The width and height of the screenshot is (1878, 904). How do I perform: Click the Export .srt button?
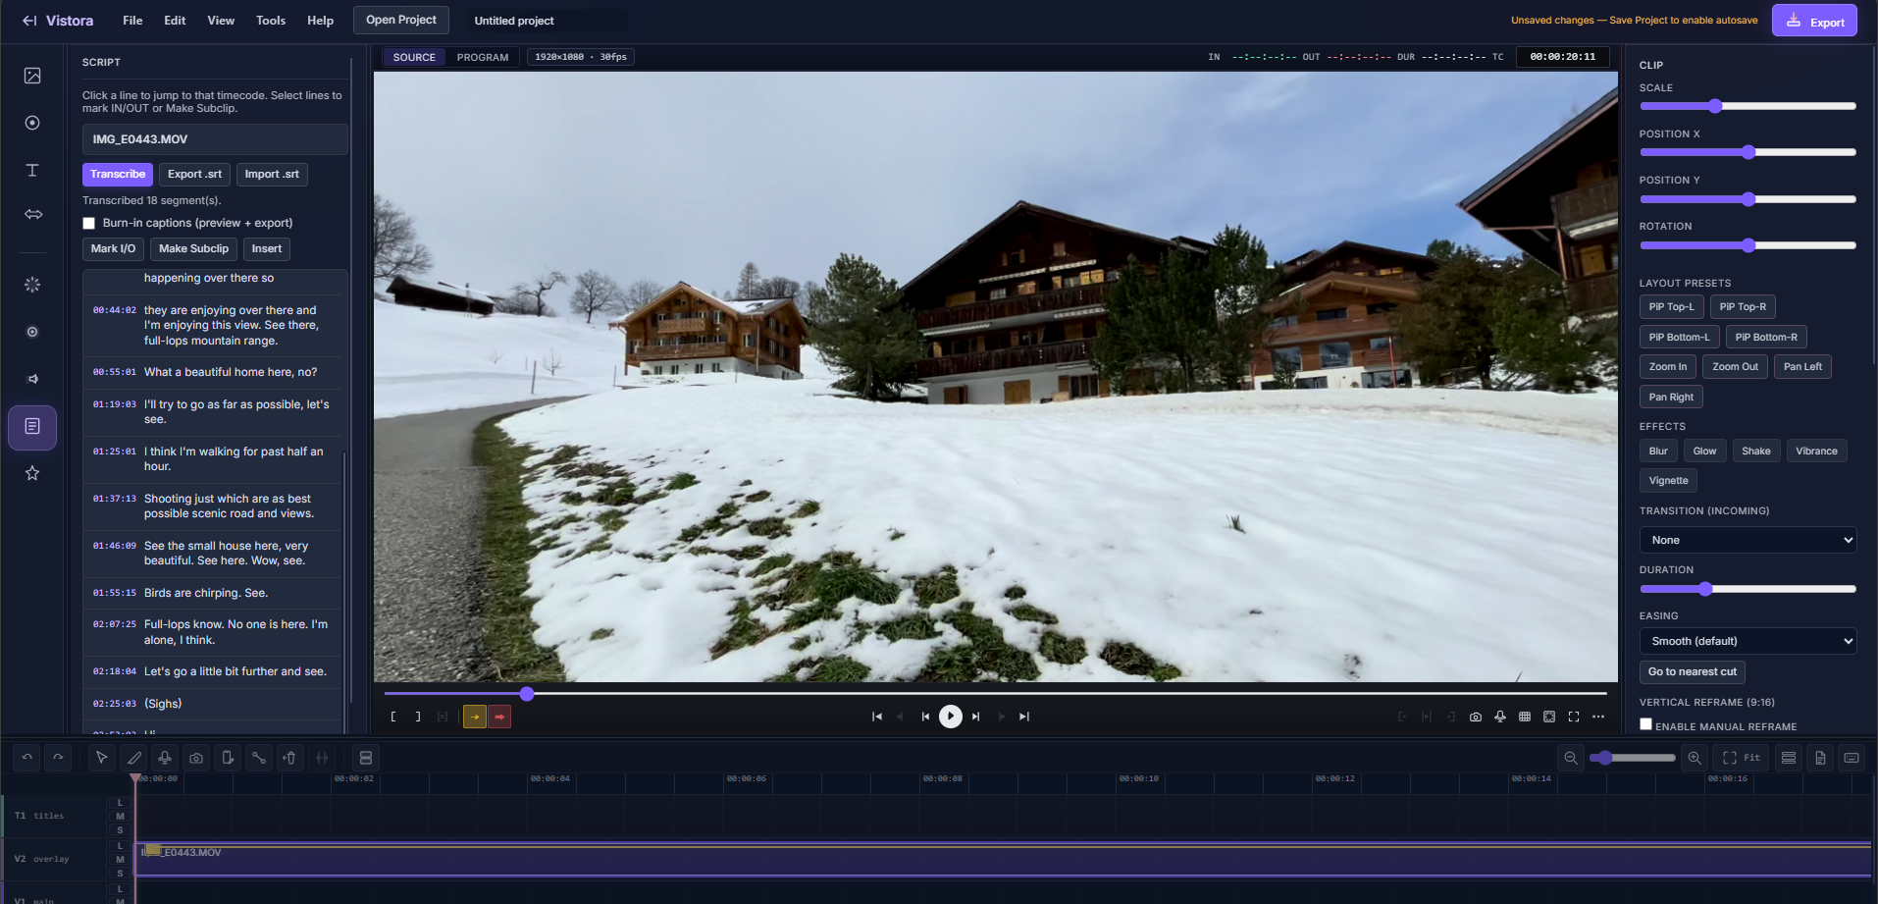pyautogui.click(x=194, y=175)
